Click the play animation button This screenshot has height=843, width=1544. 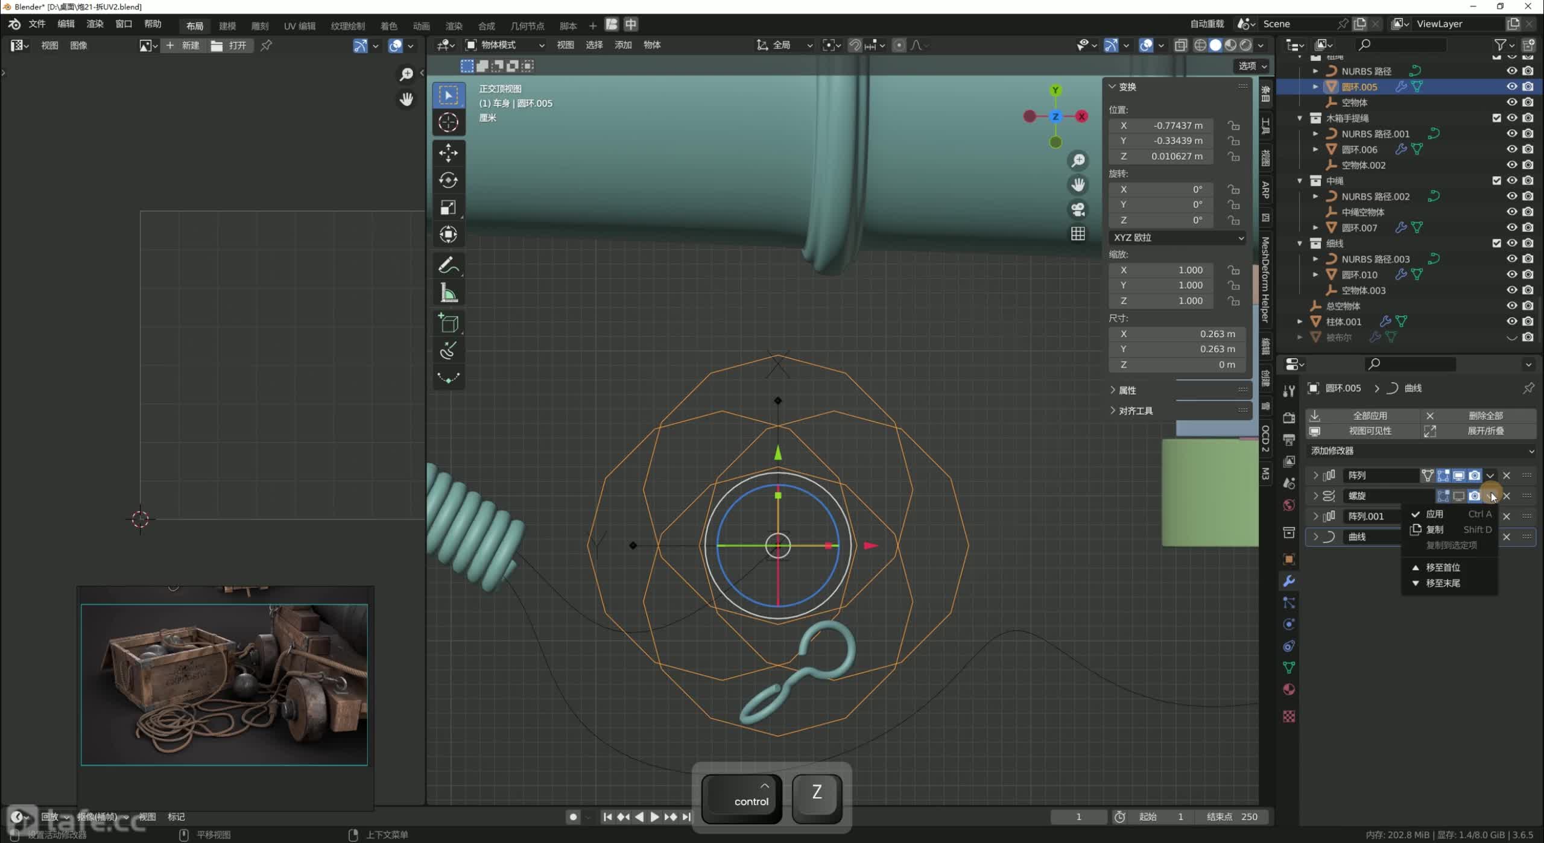click(x=654, y=817)
